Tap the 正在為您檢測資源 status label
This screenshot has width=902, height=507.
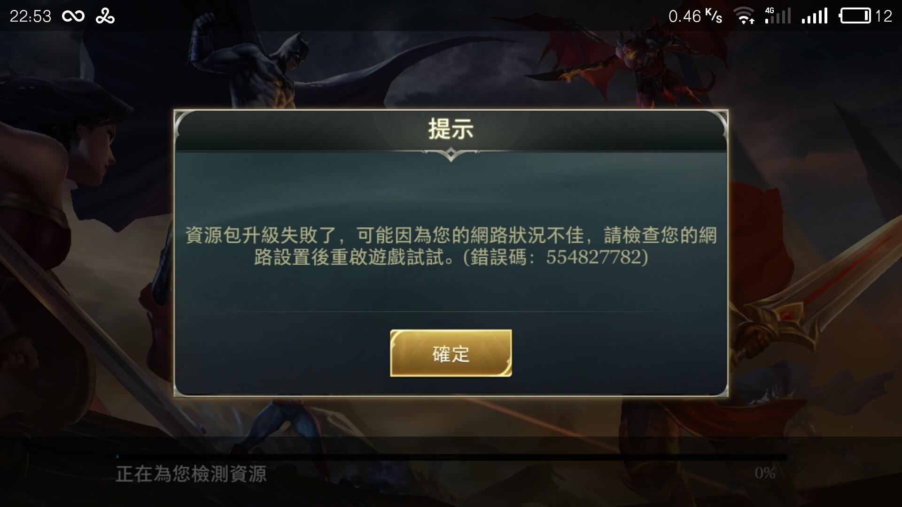coord(191,474)
